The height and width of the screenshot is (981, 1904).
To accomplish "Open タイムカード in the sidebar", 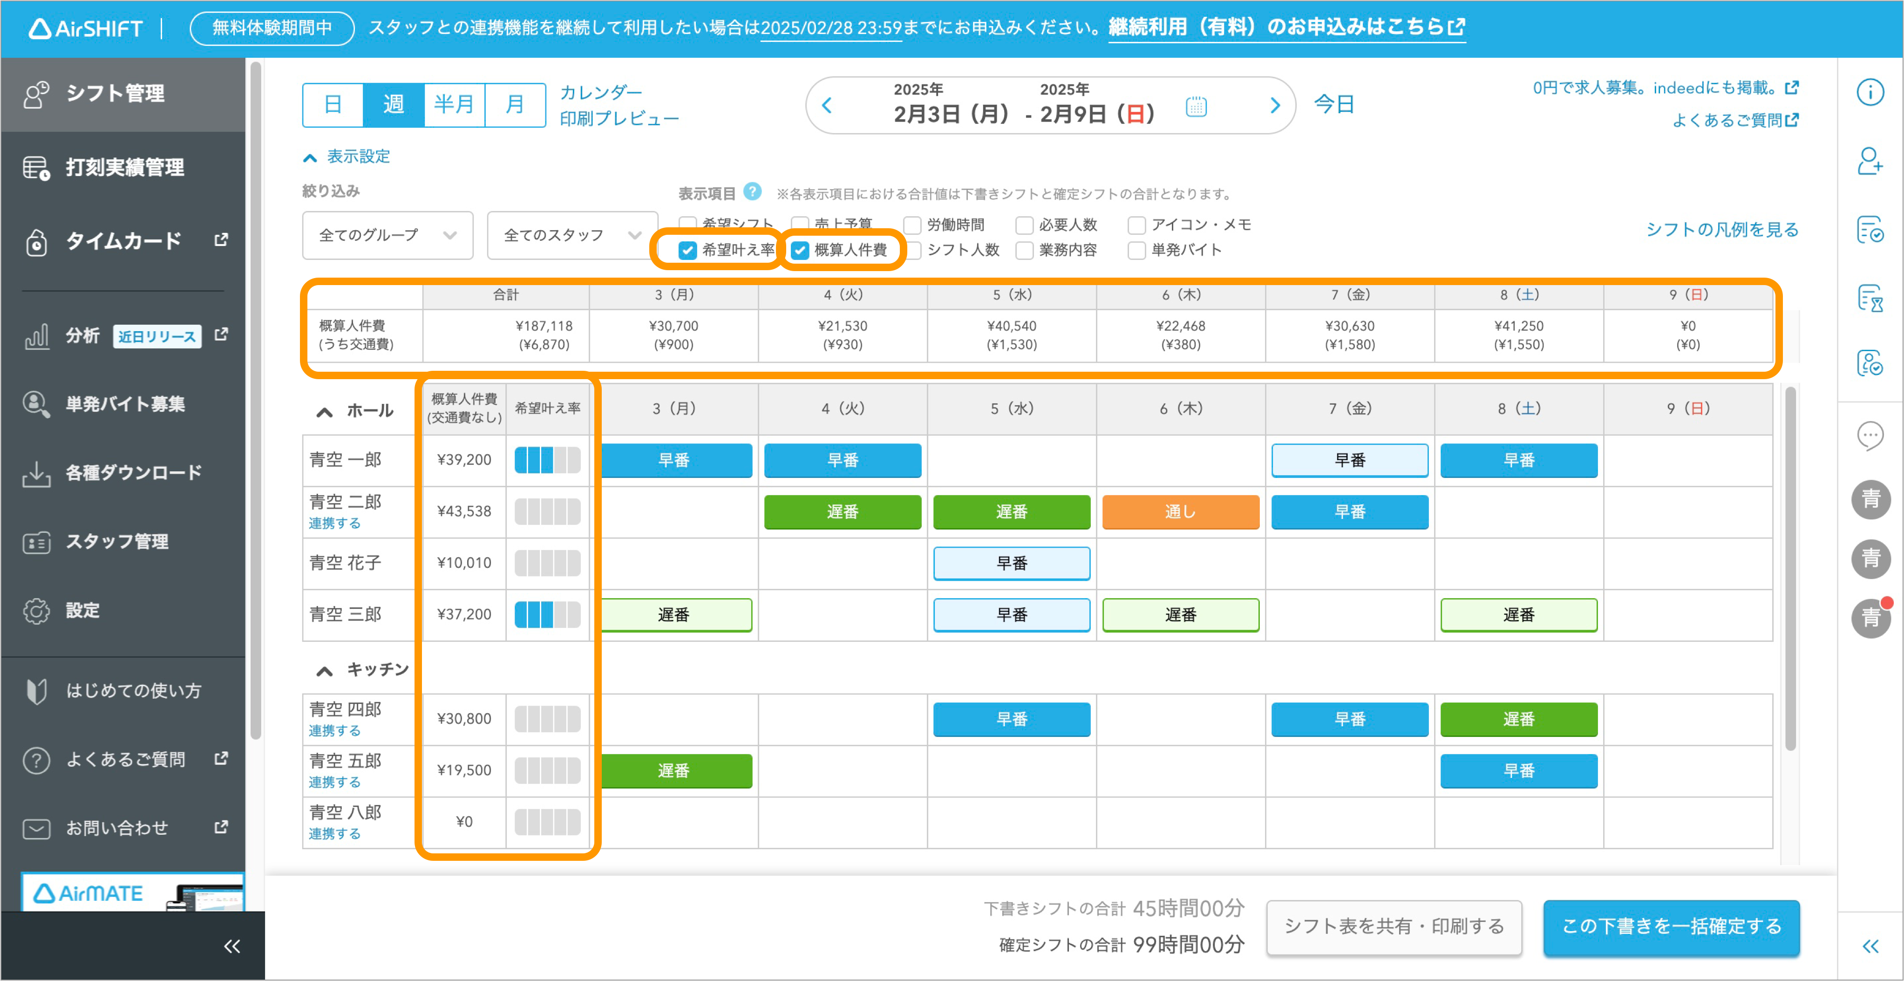I will pyautogui.click(x=122, y=241).
